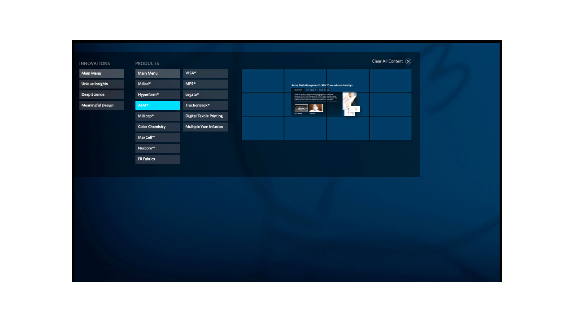Click the highlighted AFM® product button

[x=158, y=106]
